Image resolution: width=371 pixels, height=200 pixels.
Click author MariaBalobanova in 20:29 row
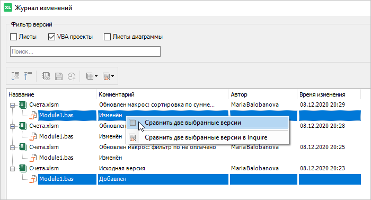point(255,105)
